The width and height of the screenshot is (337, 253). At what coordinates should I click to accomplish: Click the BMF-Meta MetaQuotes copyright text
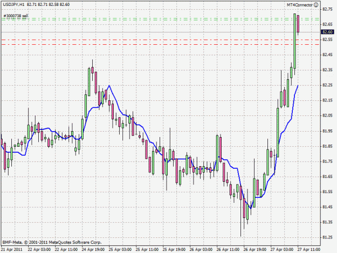click(x=52, y=242)
